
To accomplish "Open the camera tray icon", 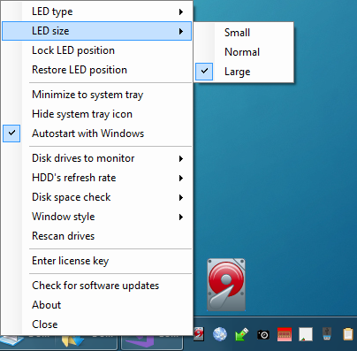I will 263,335.
